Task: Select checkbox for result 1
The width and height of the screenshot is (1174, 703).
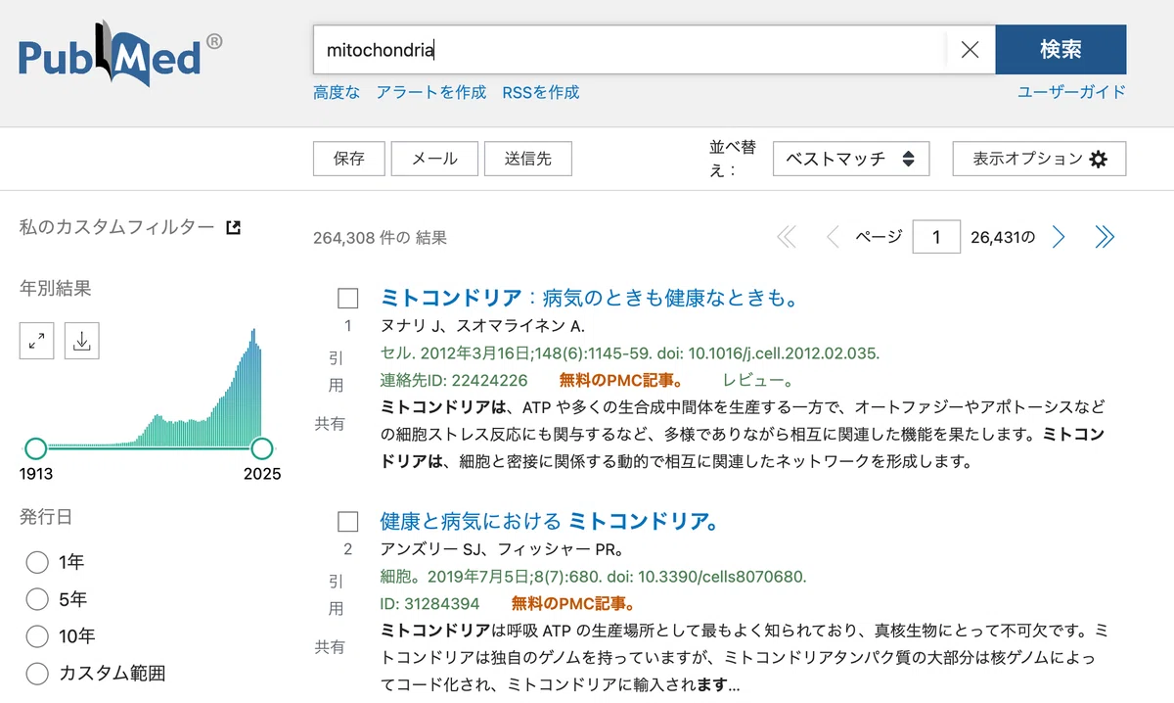Action: pyautogui.click(x=347, y=298)
